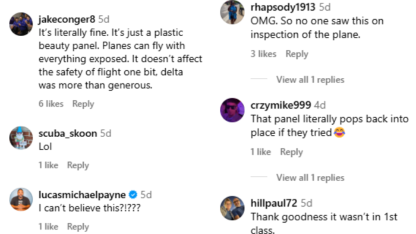This screenshot has width=416, height=234.
Task: View the 6 likes on jakeconger8's comment
Action: tap(51, 103)
